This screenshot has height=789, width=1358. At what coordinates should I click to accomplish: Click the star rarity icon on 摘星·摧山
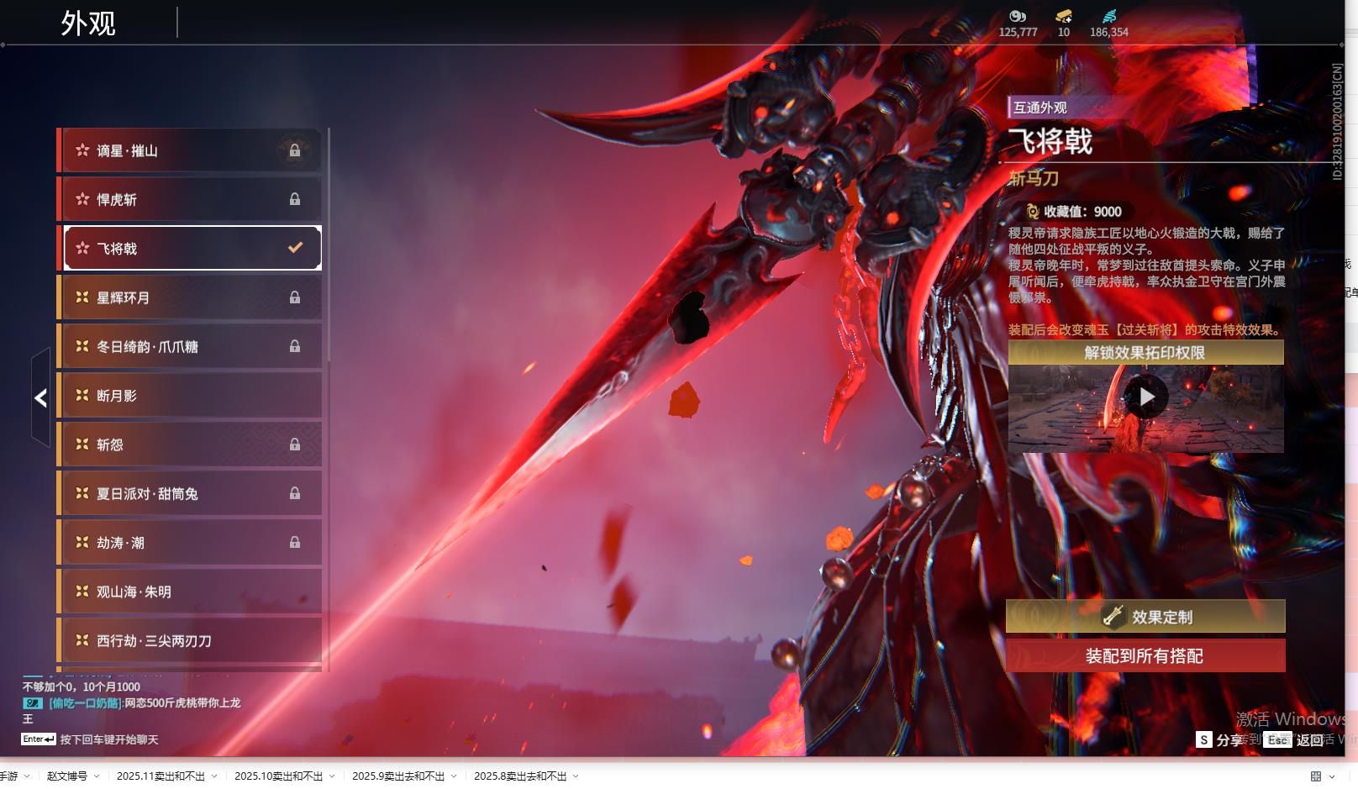(x=82, y=150)
